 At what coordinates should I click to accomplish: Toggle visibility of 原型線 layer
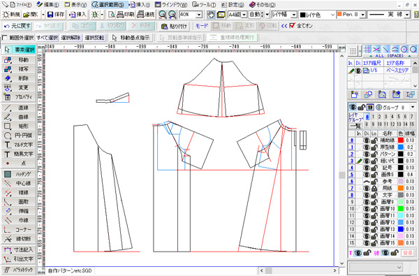pos(367,147)
